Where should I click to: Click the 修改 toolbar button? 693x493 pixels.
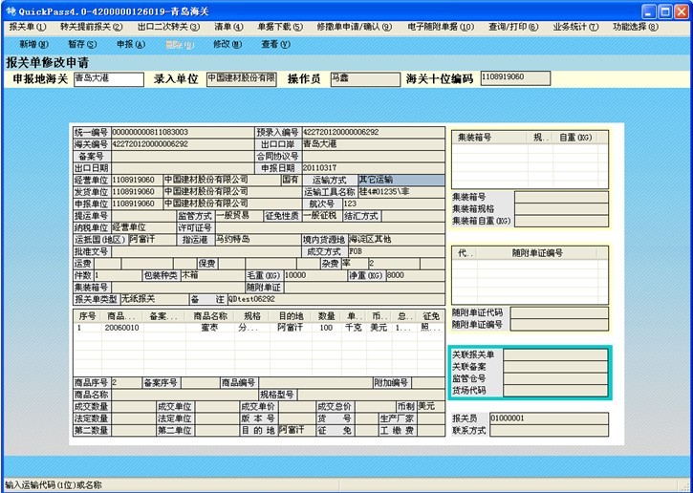point(227,44)
